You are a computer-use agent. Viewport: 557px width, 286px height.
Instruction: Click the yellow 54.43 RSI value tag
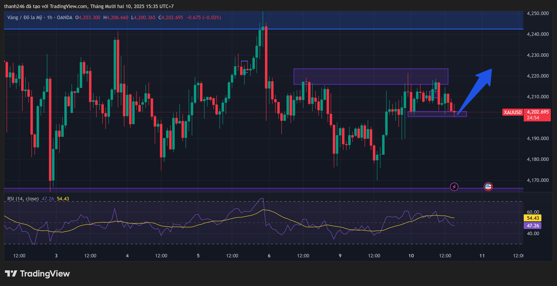click(x=532, y=218)
